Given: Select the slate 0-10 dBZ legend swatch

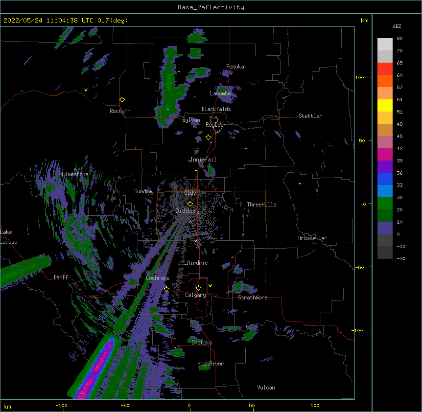Looking at the screenshot, I should click(x=385, y=228).
